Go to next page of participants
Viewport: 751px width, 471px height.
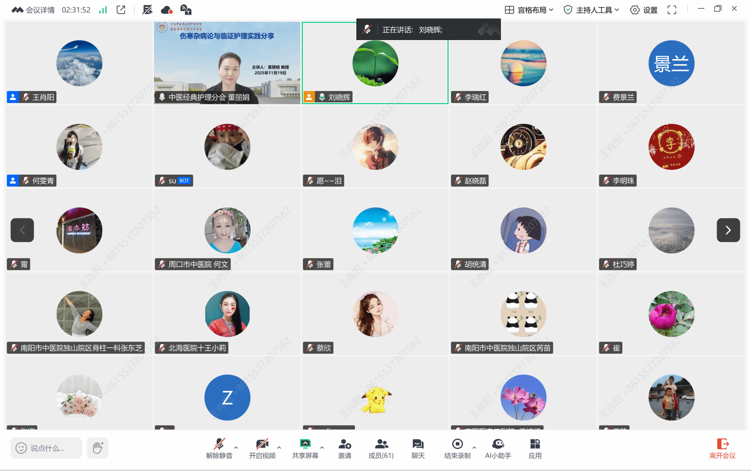coord(728,230)
